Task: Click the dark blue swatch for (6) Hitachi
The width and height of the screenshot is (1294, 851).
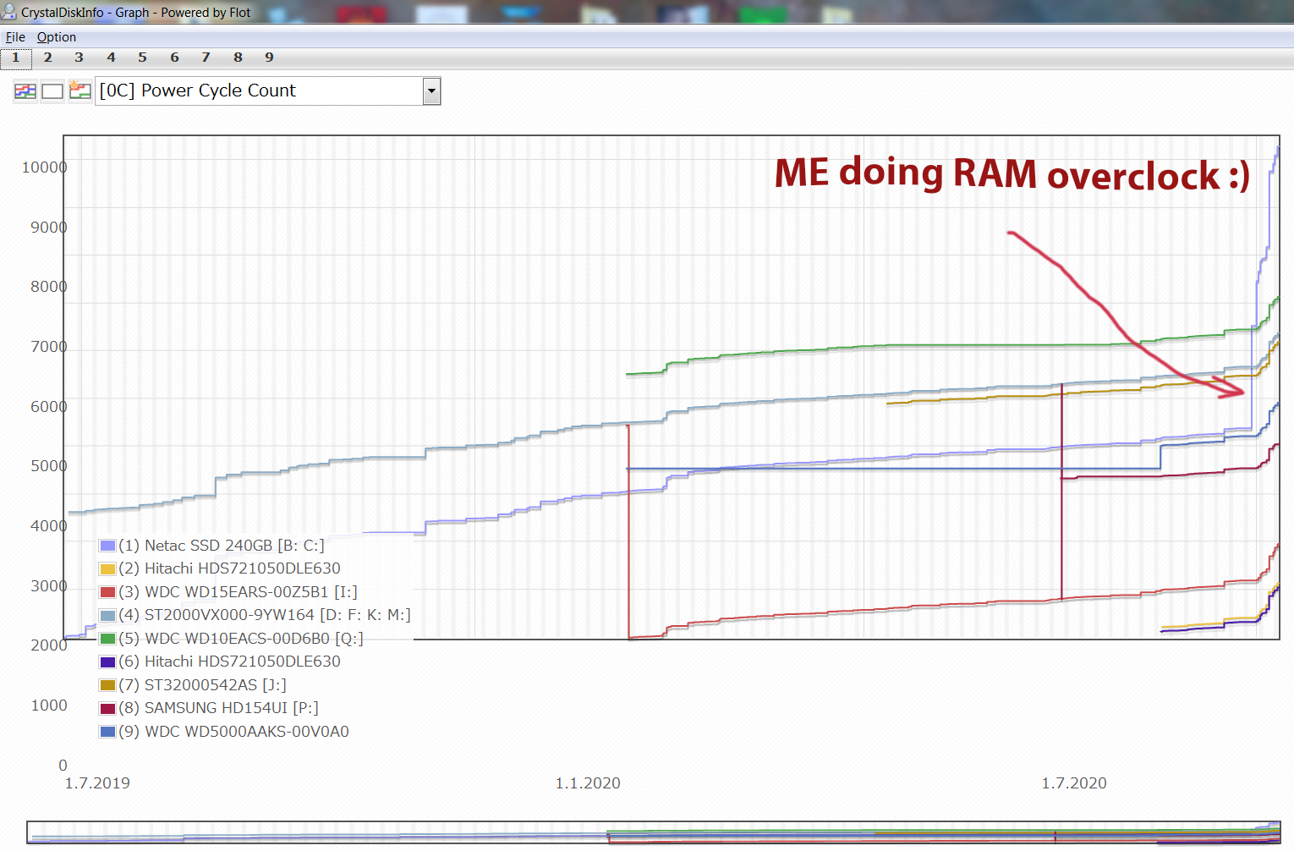Action: pyautogui.click(x=107, y=662)
